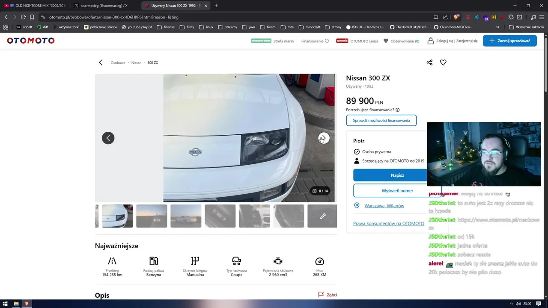The width and height of the screenshot is (548, 308).
Task: Open the browser apps grid icon
Action: click(x=6, y=27)
